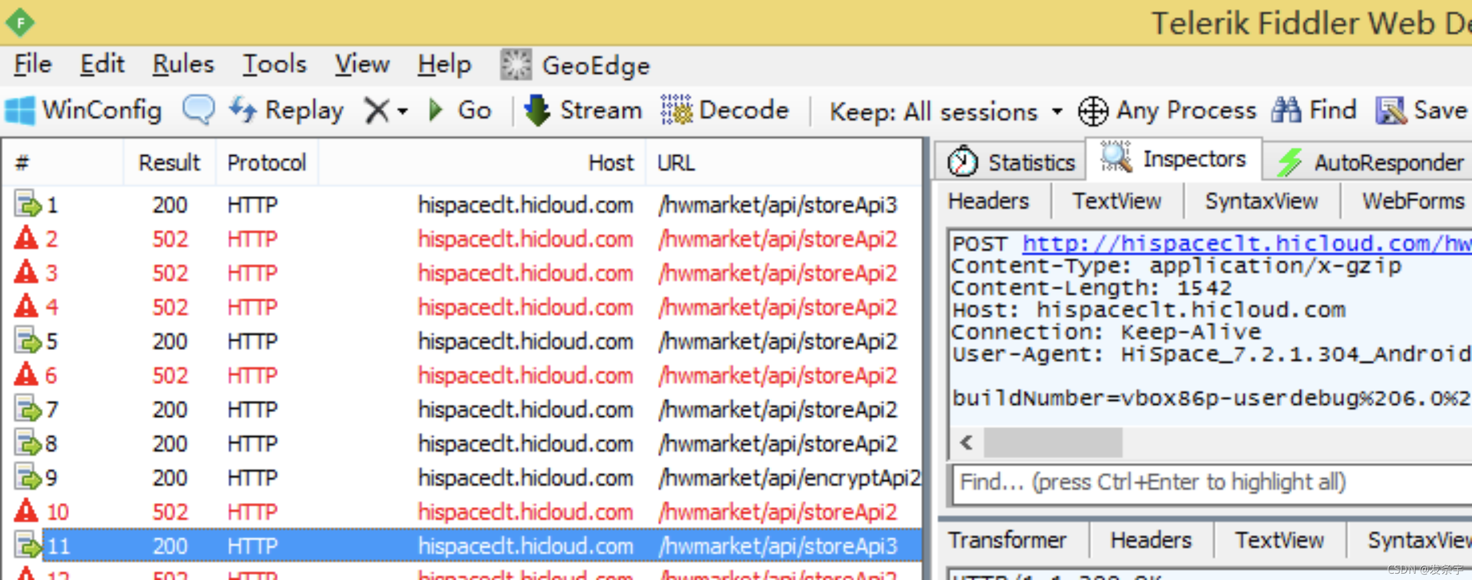Click the warning icon for session 6

coord(26,374)
